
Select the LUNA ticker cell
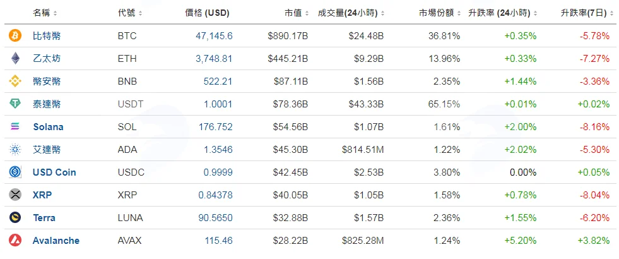130,218
